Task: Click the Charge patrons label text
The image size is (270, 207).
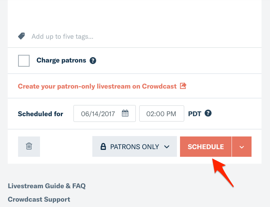Action: pyautogui.click(x=61, y=61)
